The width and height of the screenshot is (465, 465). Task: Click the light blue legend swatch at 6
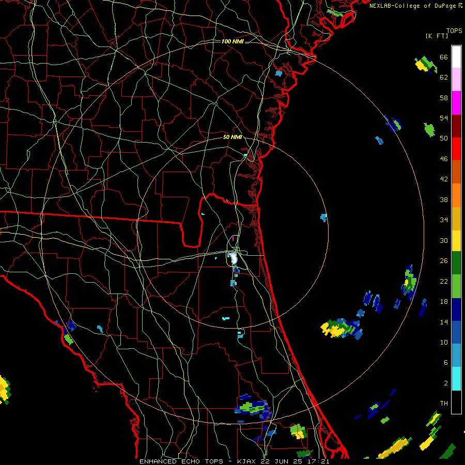(x=456, y=355)
